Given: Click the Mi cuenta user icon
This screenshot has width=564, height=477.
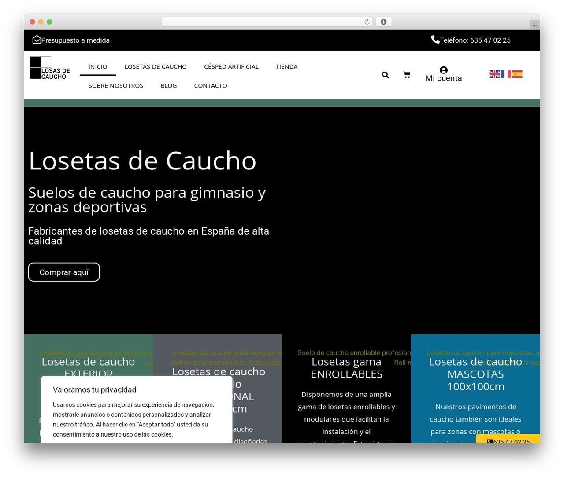Looking at the screenshot, I should 444,70.
